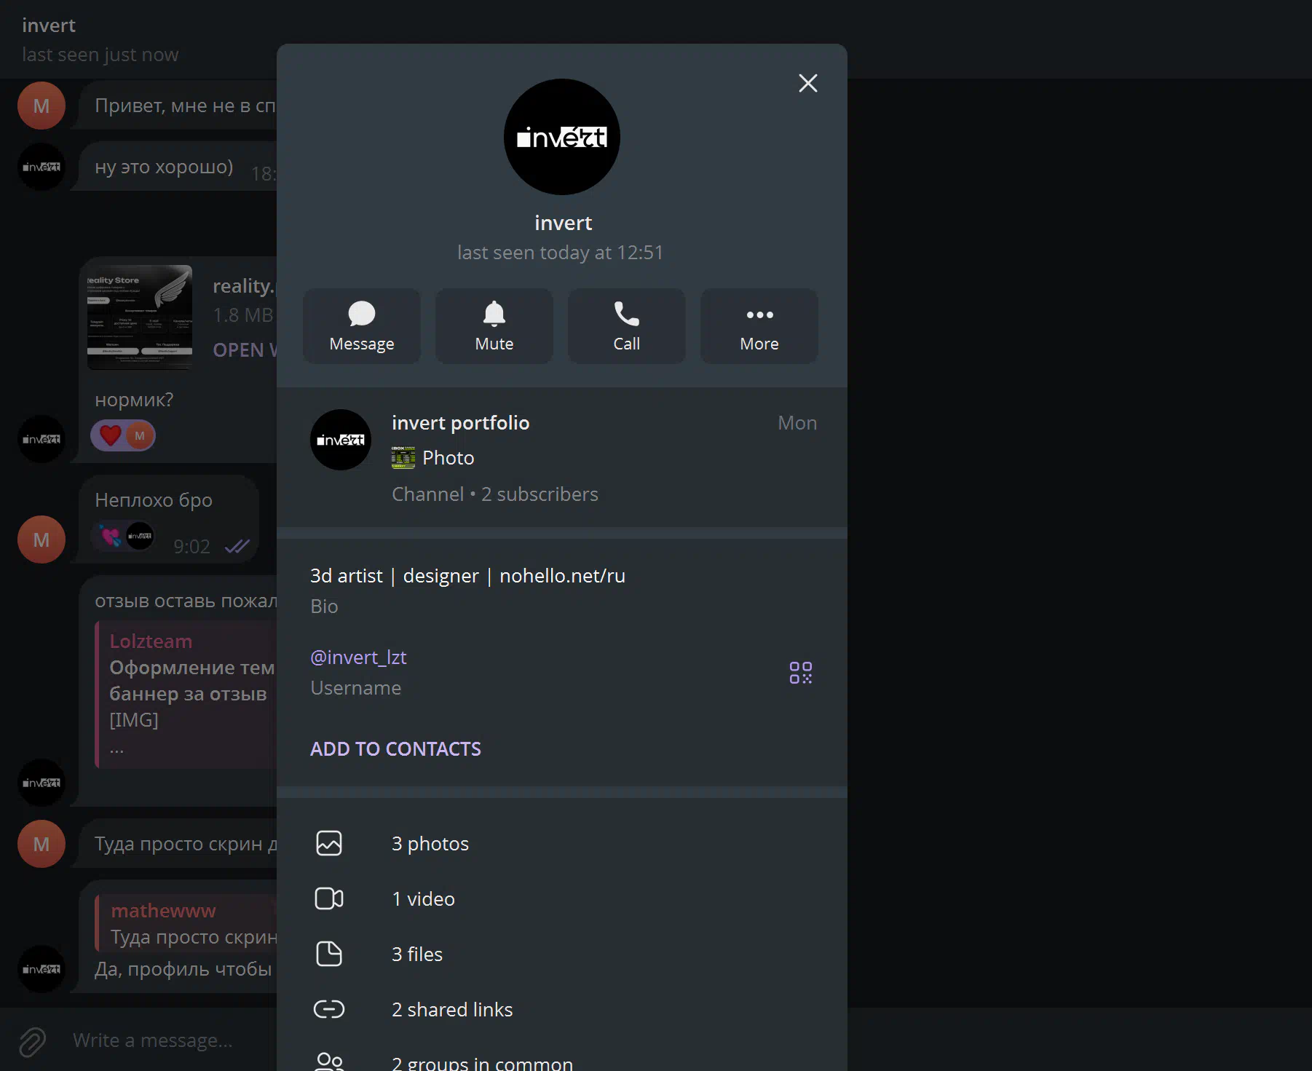Click the three dots icon above More
This screenshot has height=1071, width=1312.
pyautogui.click(x=759, y=315)
